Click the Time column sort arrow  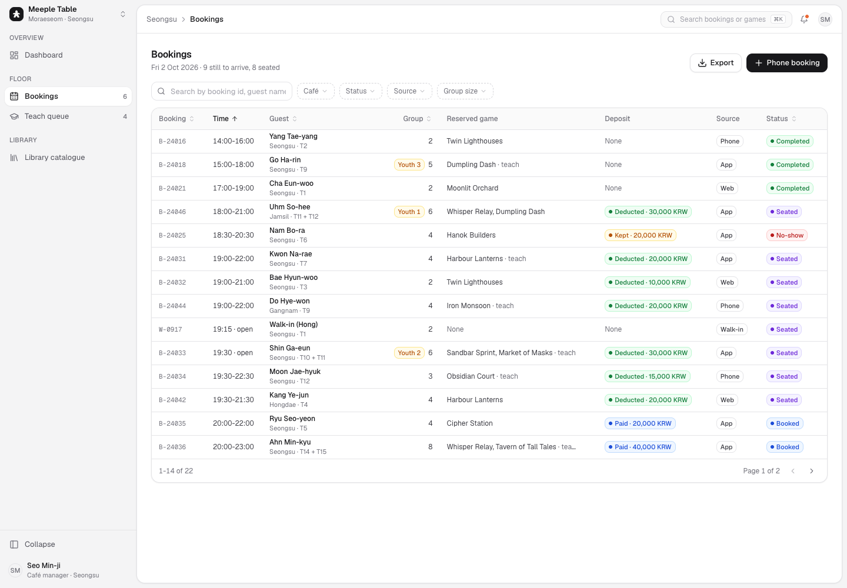click(235, 119)
